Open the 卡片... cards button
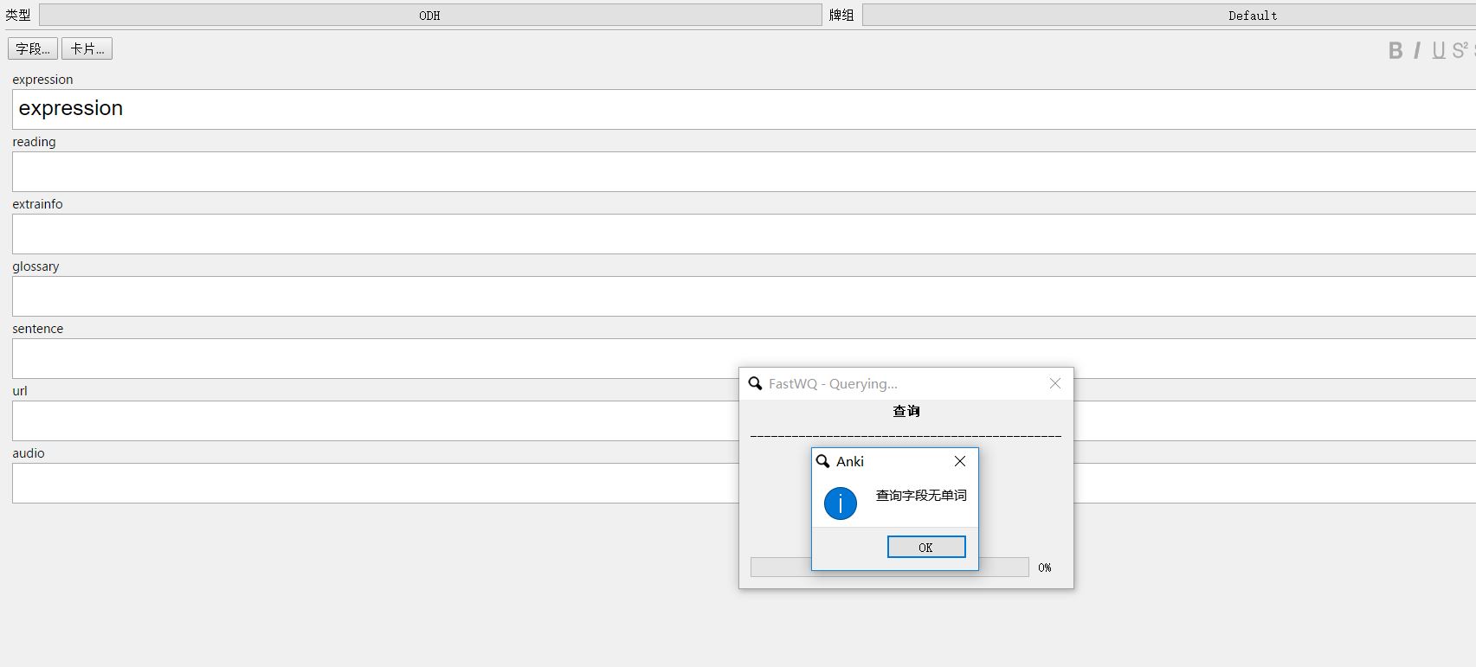The image size is (1476, 667). pyautogui.click(x=87, y=48)
